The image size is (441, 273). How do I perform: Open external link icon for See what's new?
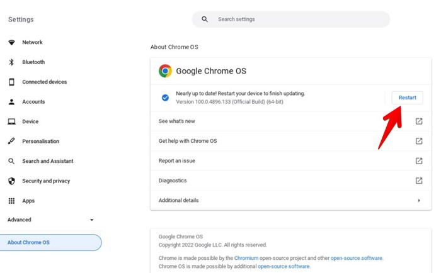tap(419, 121)
